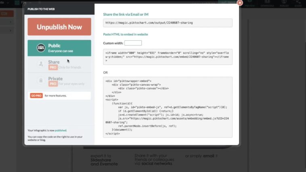Viewport: 306px width, 172px height.
Task: Click the PRO badge under Share
Action: (53, 67)
